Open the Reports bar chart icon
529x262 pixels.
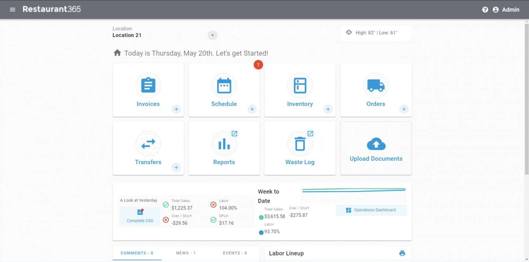(x=224, y=144)
